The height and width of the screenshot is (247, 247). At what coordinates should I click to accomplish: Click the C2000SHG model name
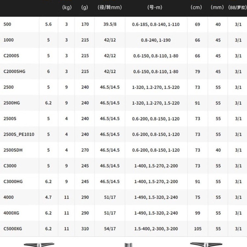[14, 72]
